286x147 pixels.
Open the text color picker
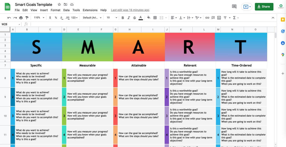140,18
